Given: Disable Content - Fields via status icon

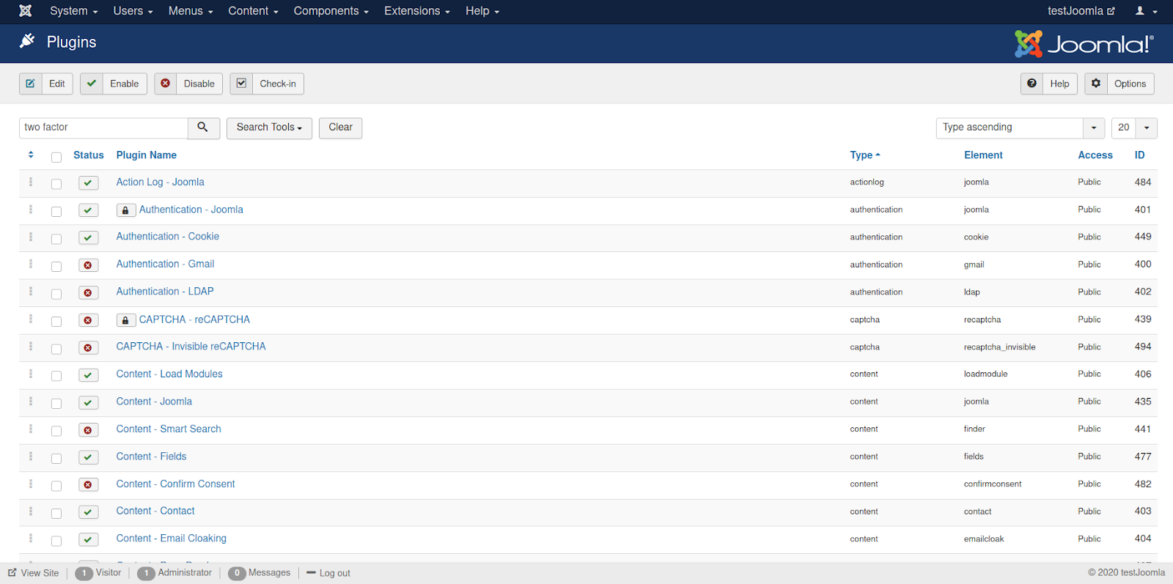Looking at the screenshot, I should pos(88,457).
